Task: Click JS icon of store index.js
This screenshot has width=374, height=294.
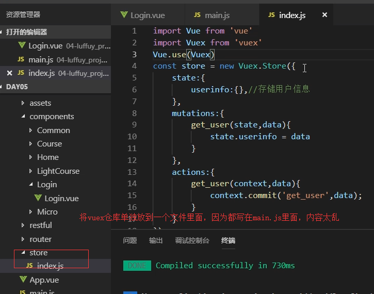Action: click(x=29, y=266)
